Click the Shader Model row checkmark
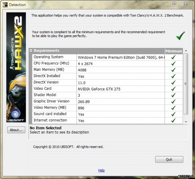 click(173, 95)
